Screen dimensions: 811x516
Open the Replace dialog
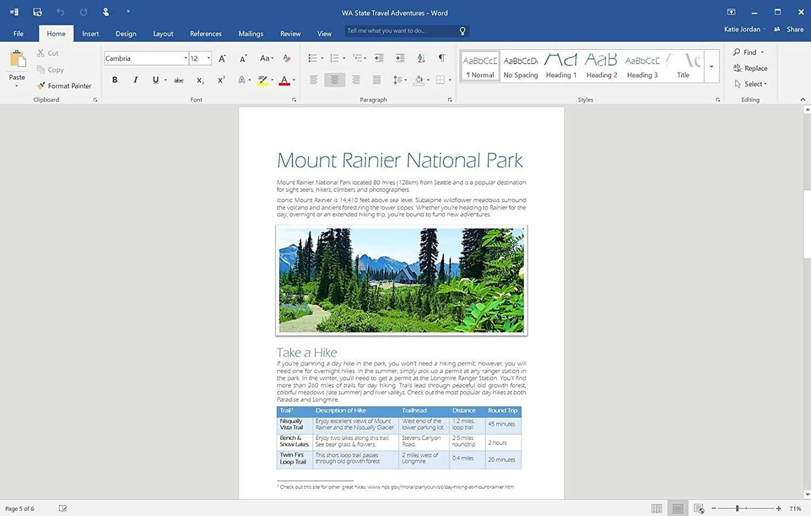coord(750,68)
